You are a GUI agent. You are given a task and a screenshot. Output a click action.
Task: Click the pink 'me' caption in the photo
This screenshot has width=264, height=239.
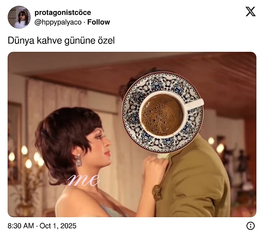point(83,181)
